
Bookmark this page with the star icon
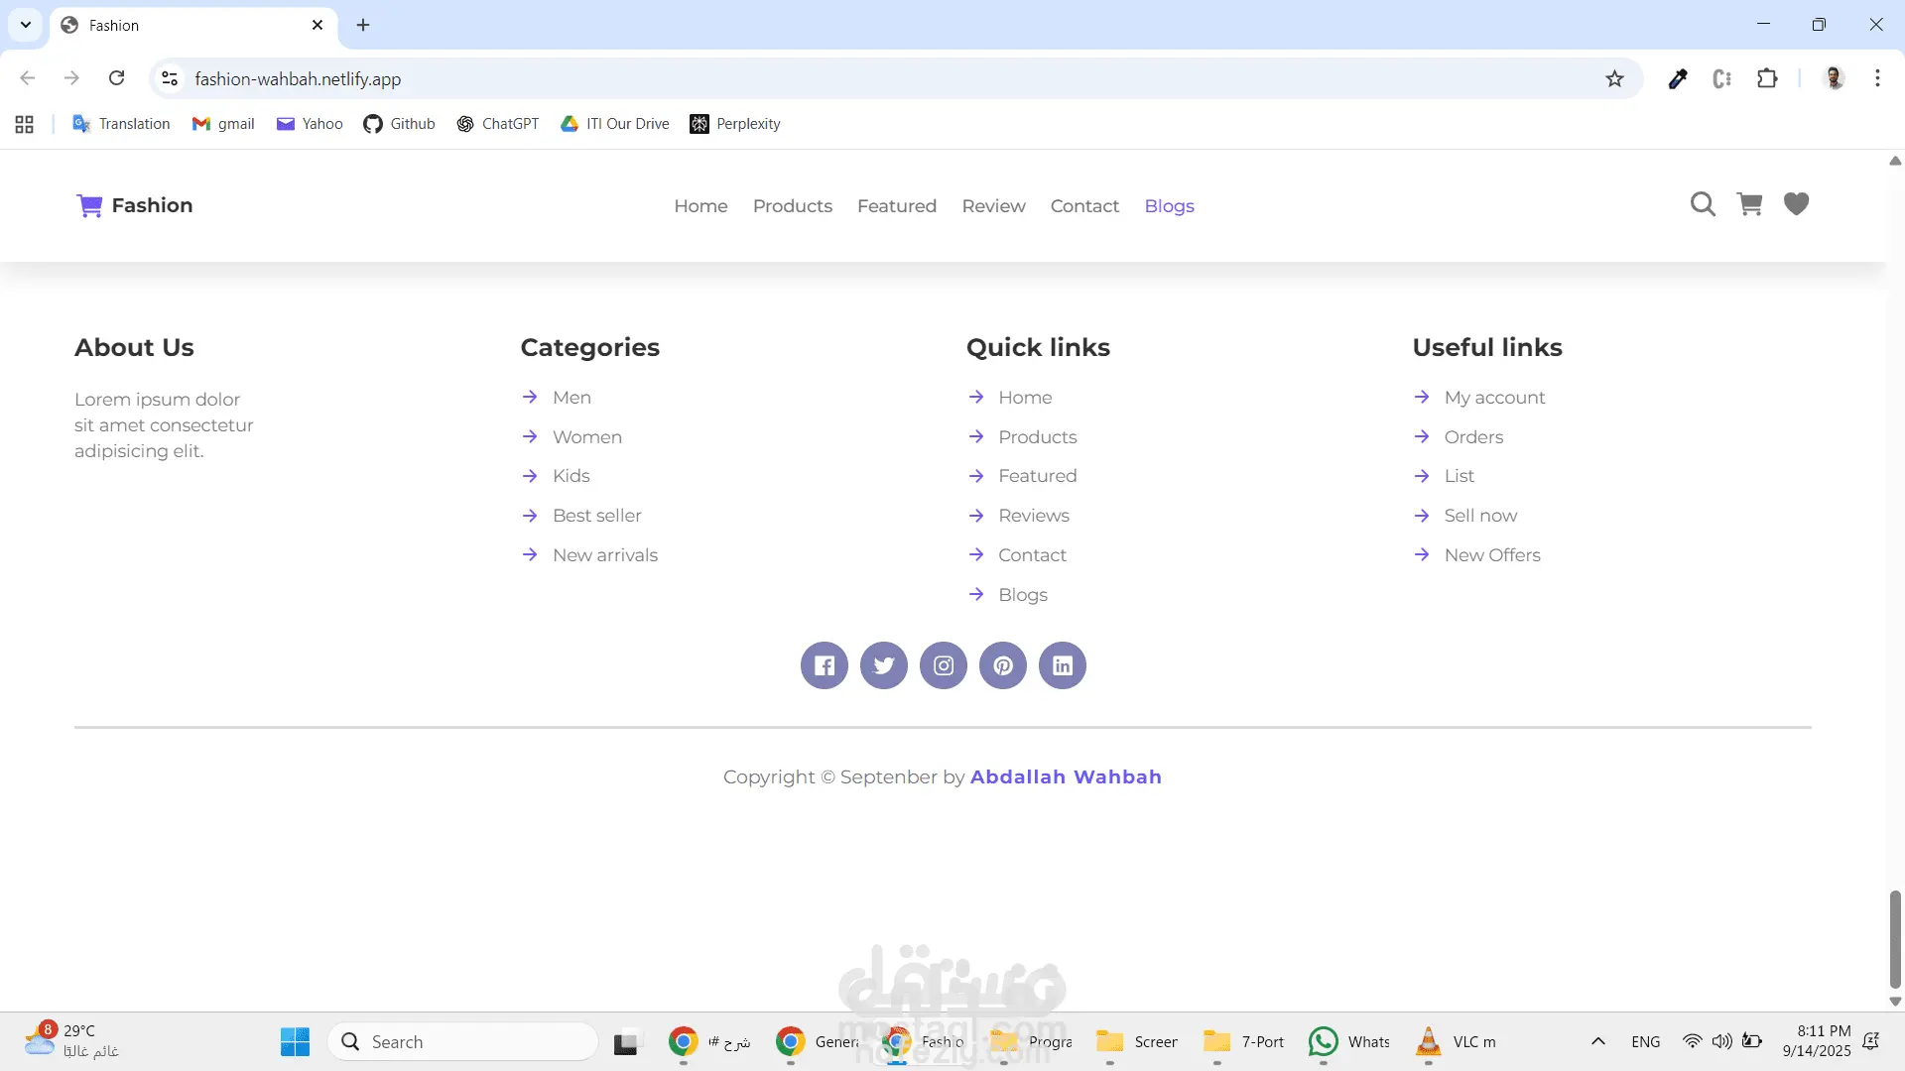tap(1614, 79)
